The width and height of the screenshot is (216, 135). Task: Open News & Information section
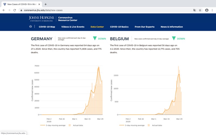172,27
